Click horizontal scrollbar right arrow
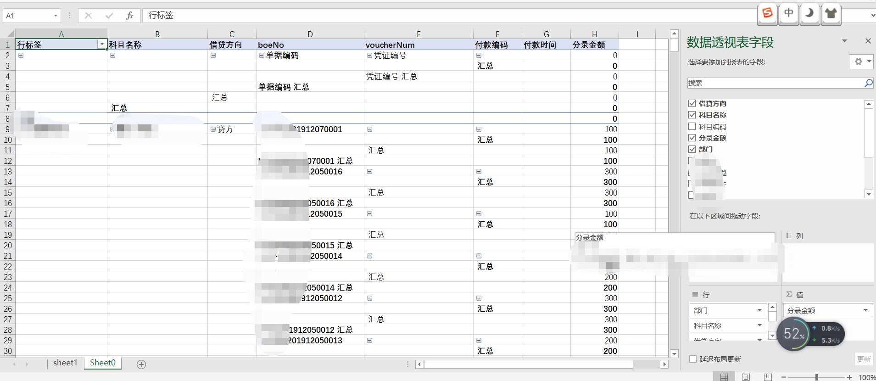The image size is (876, 381). pos(664,364)
